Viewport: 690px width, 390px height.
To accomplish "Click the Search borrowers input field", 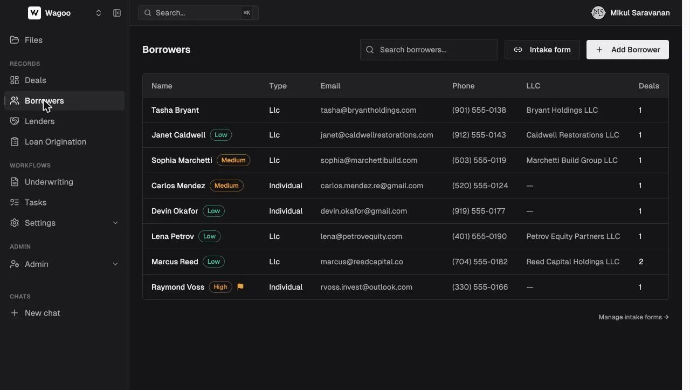I will [429, 50].
